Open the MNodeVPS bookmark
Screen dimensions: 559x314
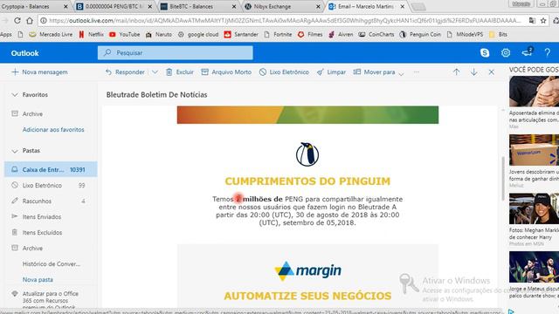click(x=465, y=34)
